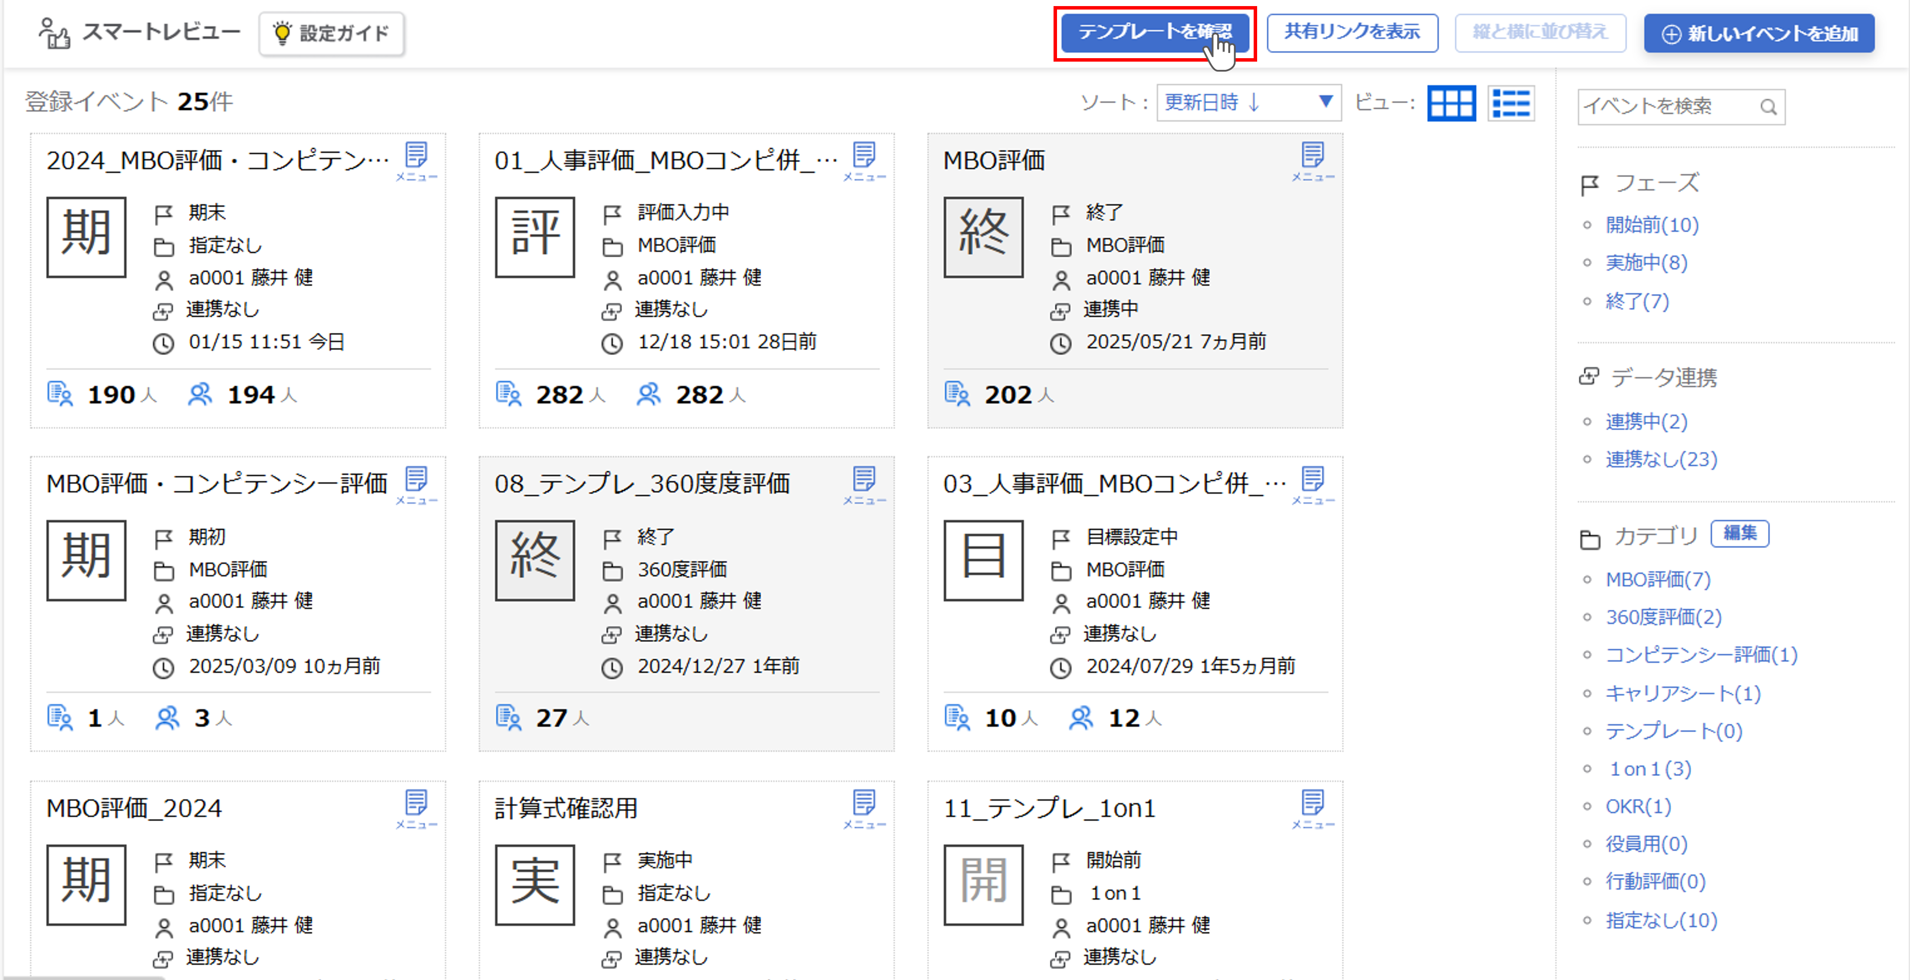Open the 設定ガイド guide

tap(332, 33)
